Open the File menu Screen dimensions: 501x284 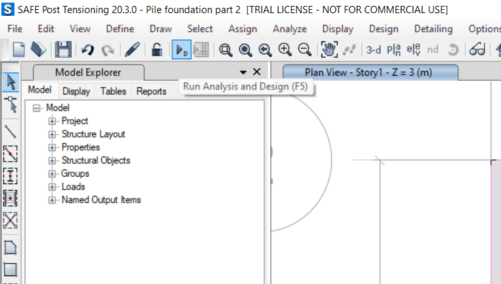[x=14, y=29]
